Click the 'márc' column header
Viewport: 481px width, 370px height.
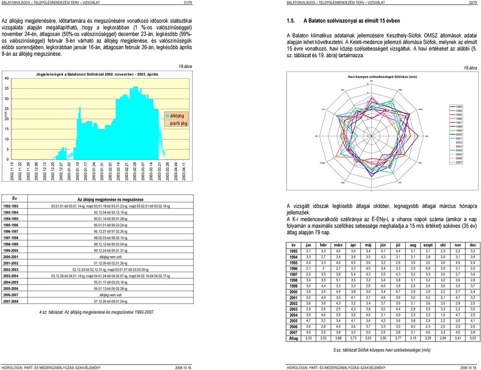tap(338, 245)
